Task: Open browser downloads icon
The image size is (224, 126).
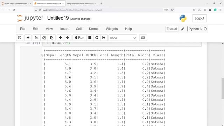Action: coord(199,10)
